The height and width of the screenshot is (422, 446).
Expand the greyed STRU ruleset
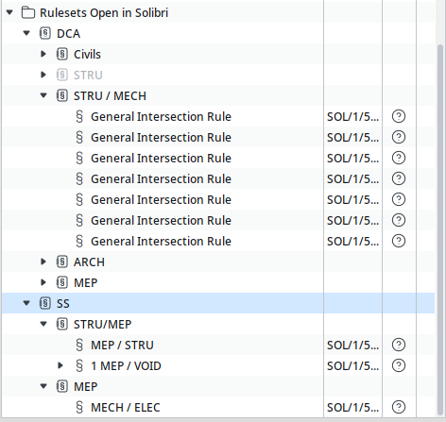click(43, 75)
